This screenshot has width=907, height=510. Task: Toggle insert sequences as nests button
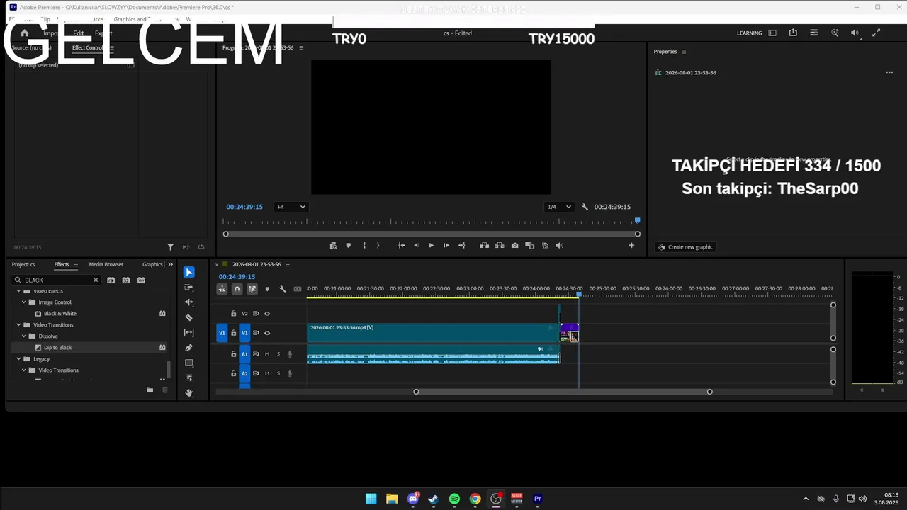click(222, 289)
